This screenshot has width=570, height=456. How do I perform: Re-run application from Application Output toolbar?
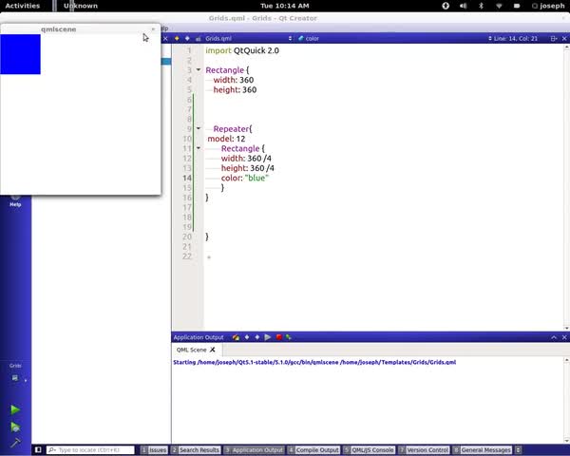(x=268, y=337)
